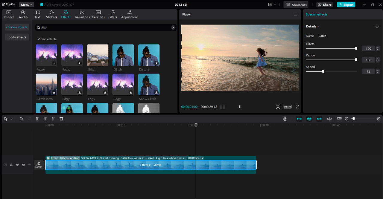Pause the video playback

tap(240, 107)
